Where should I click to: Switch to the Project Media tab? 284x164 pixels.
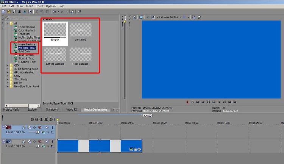coord(11,109)
